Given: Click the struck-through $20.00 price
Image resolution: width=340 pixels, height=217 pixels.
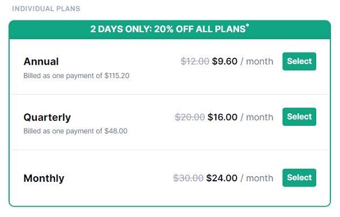Looking at the screenshot, I should coord(190,117).
